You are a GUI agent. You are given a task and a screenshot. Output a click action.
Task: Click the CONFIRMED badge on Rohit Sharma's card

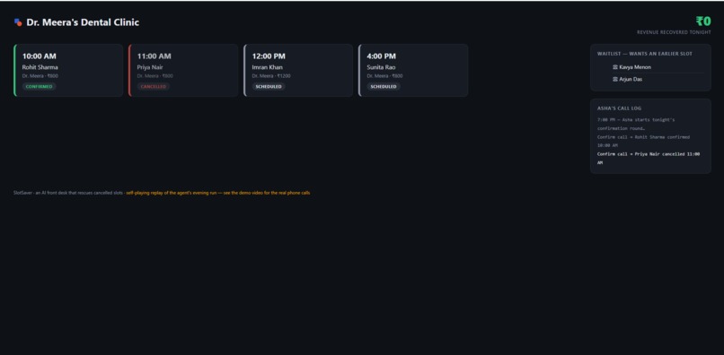pos(40,86)
